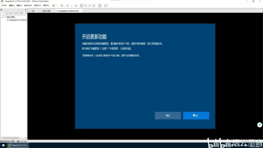Viewport: 263px width, 148px height.
Task: Close the library side panel
Action: [x=26, y=10]
